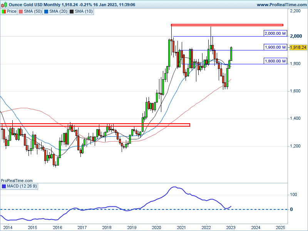
Task: Toggle the SMA (10) legend label
Action: coord(84,12)
